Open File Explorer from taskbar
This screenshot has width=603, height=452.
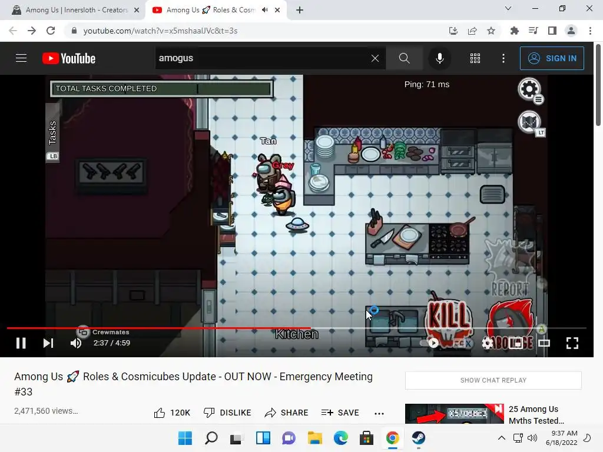[315, 438]
